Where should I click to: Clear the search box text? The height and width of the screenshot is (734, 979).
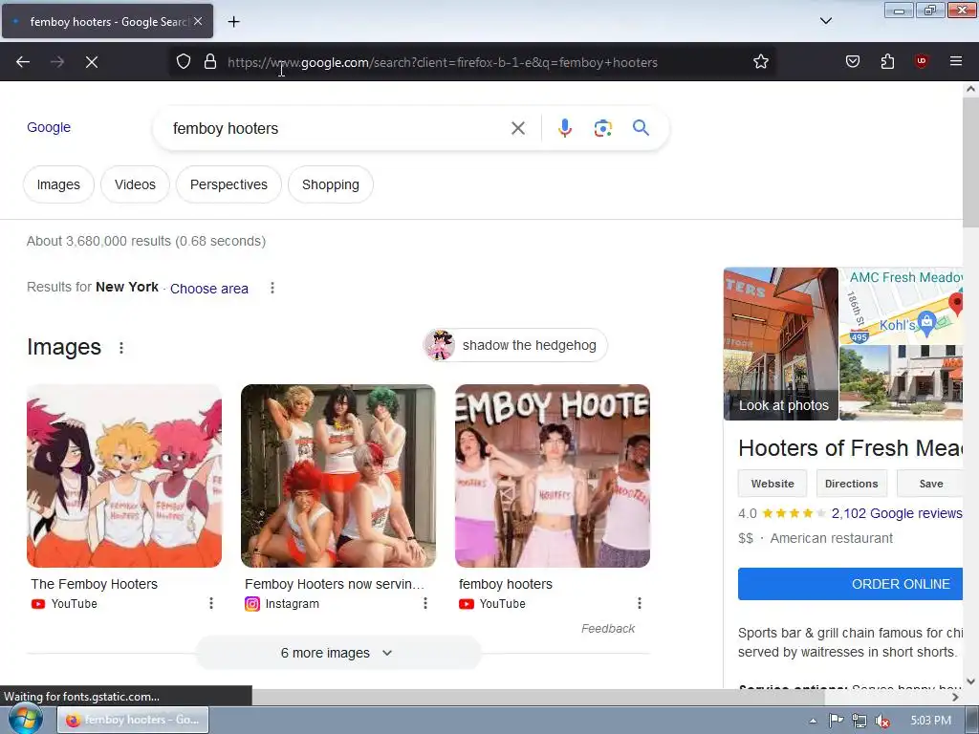coord(517,128)
